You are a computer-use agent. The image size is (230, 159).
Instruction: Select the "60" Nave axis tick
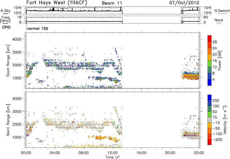(x=206, y=17)
